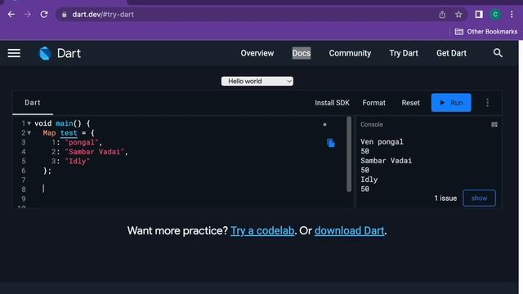Show the 1 issue details
This screenshot has height=294, width=523.
[x=479, y=198]
